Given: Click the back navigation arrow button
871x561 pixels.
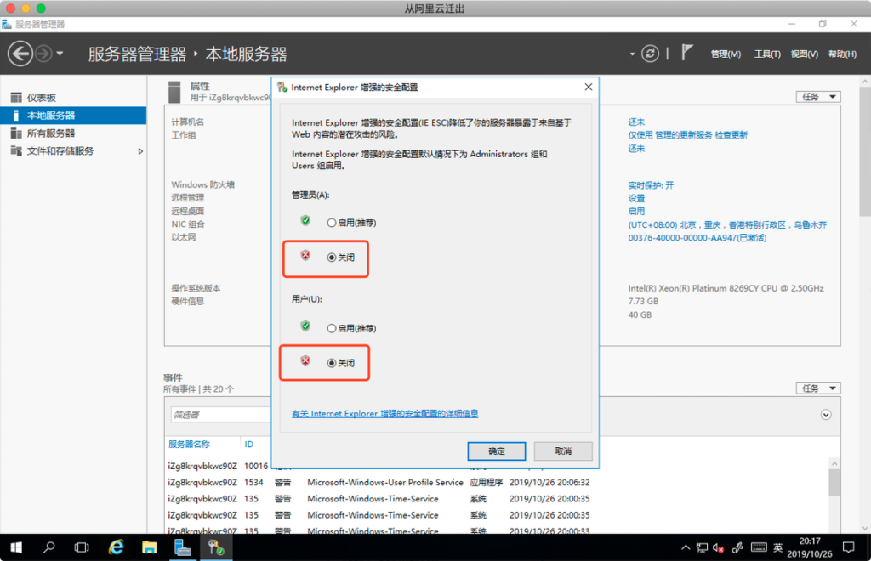Looking at the screenshot, I should (x=20, y=54).
